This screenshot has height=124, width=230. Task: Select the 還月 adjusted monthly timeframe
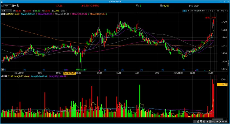coord(203,11)
